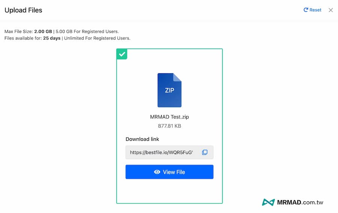
Task: Open the MRMAD.com.tw watermark text
Action: pyautogui.click(x=300, y=202)
